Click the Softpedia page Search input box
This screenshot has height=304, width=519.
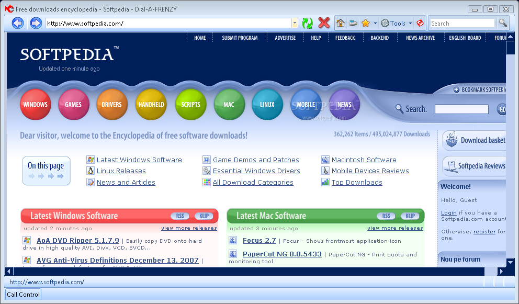click(x=461, y=109)
